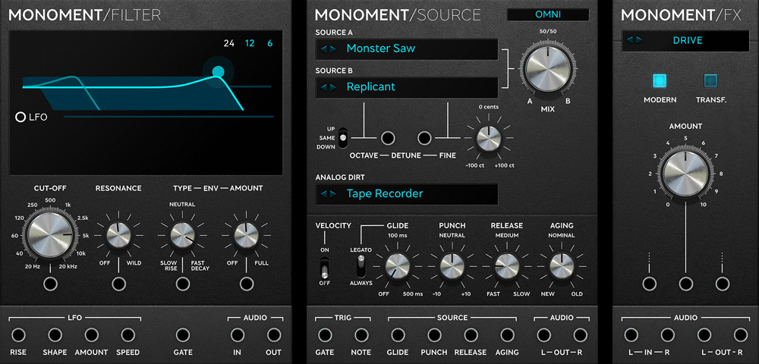Click the Source TRIG NOTE jack
759x364 pixels.
pyautogui.click(x=361, y=335)
